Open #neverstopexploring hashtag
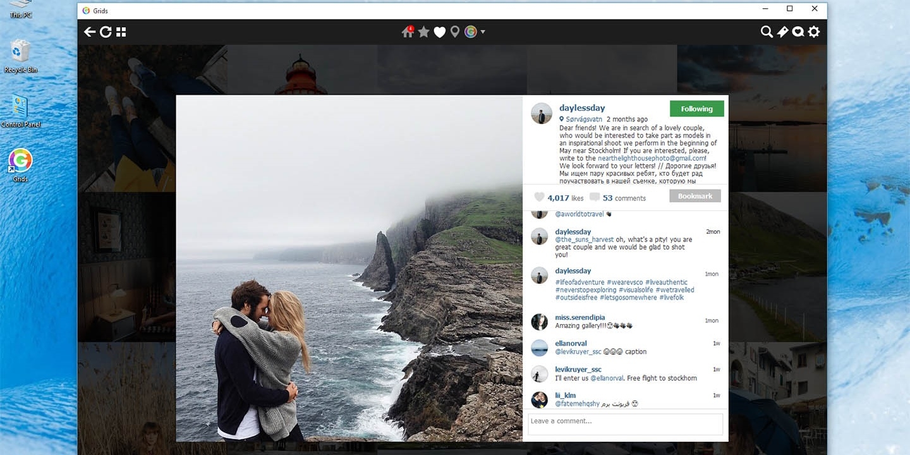 pyautogui.click(x=586, y=290)
